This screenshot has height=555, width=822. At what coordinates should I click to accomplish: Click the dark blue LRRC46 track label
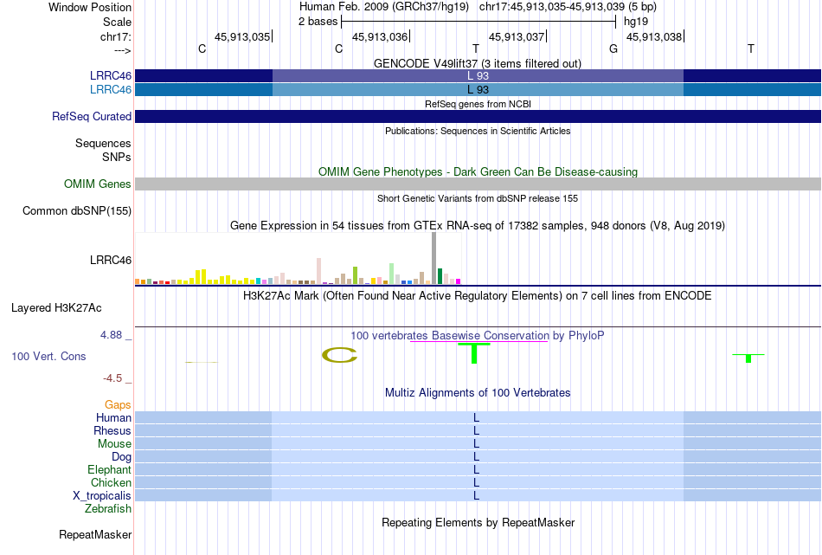pos(110,76)
